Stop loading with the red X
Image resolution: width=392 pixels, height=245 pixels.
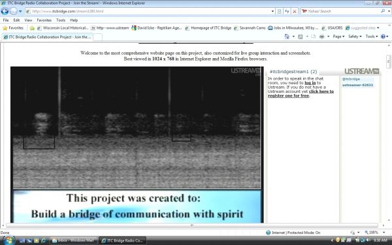tap(295, 11)
